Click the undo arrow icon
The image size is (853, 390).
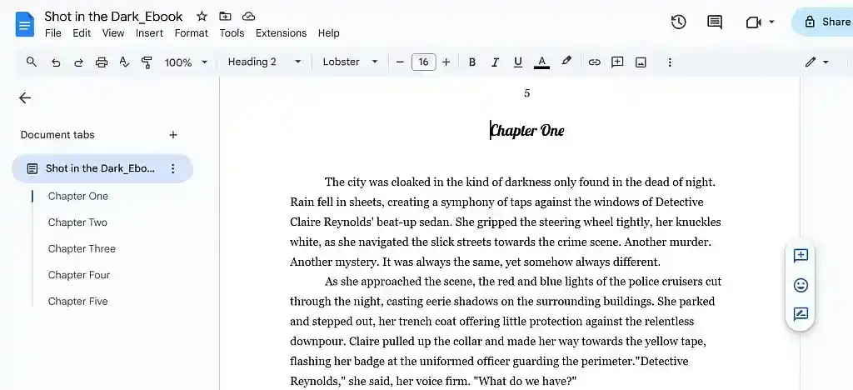point(56,62)
